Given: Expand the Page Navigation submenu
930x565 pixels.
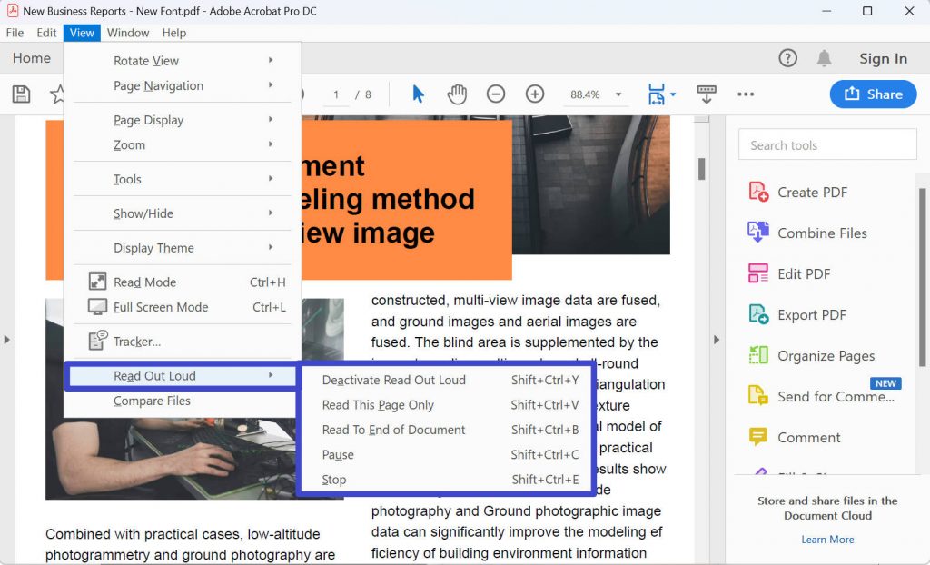Looking at the screenshot, I should click(159, 85).
